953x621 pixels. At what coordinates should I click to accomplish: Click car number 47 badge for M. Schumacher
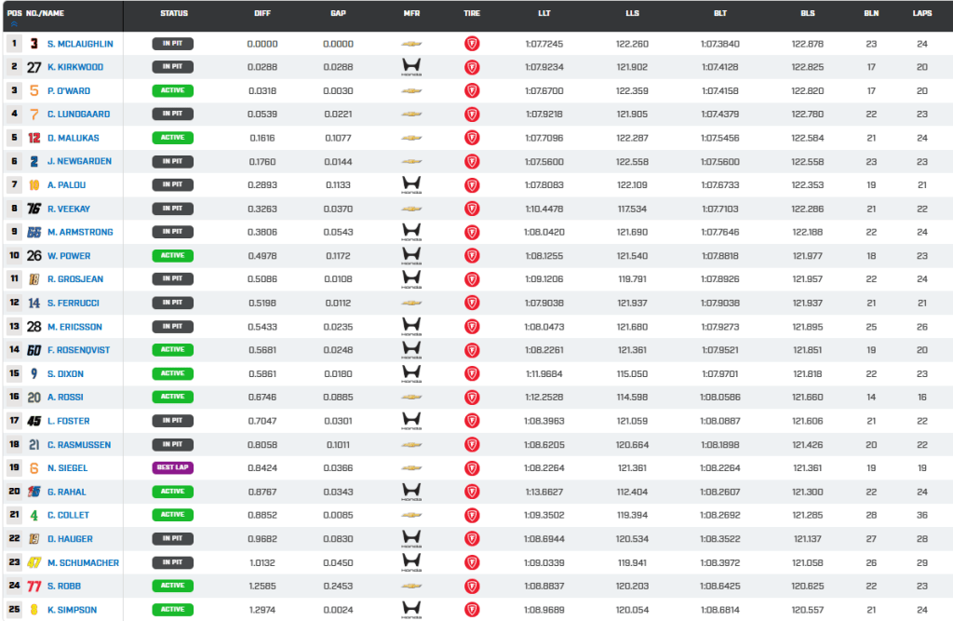34,562
